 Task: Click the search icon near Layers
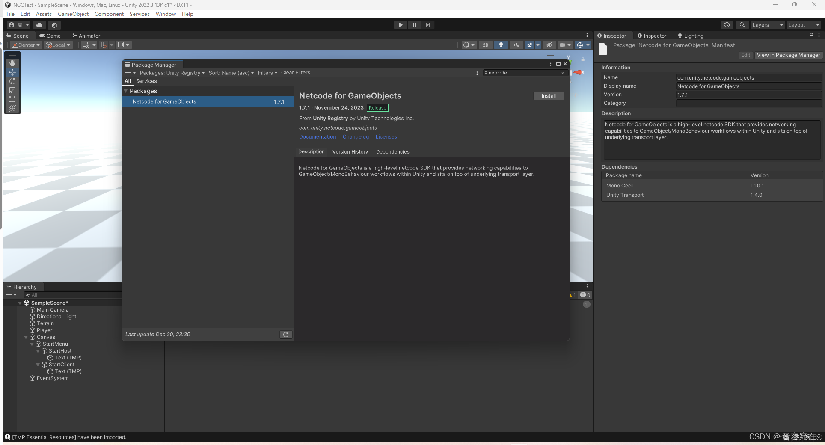coord(742,25)
